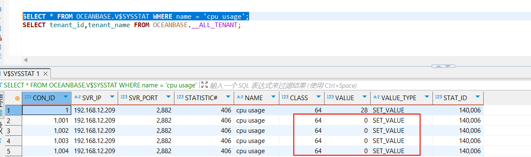
Task: Click SET_VALUE cell in the 1,003 row
Action: click(401, 141)
